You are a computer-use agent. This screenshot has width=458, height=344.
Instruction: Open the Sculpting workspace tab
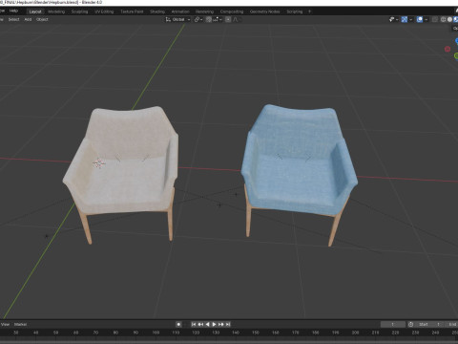tap(79, 11)
